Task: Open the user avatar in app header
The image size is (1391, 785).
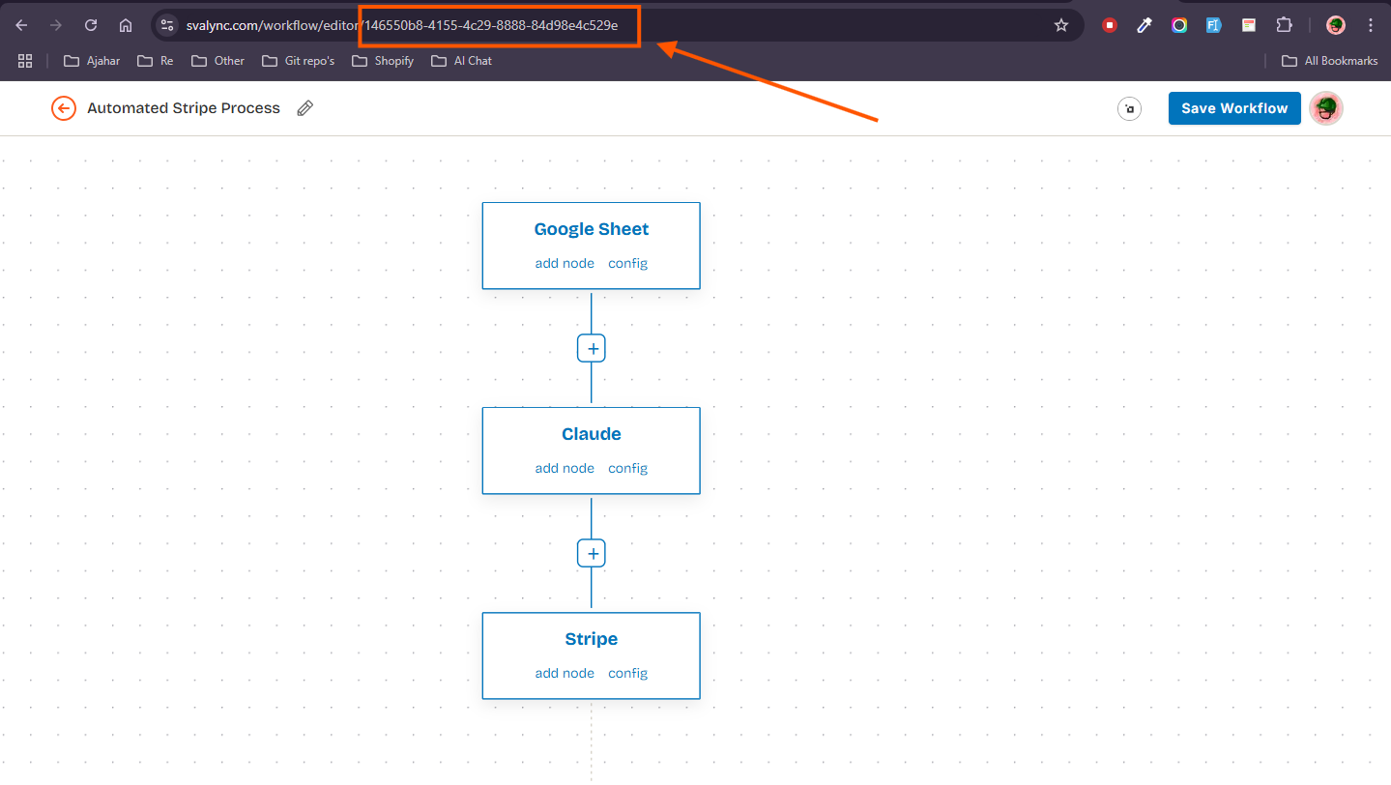Action: pos(1326,108)
